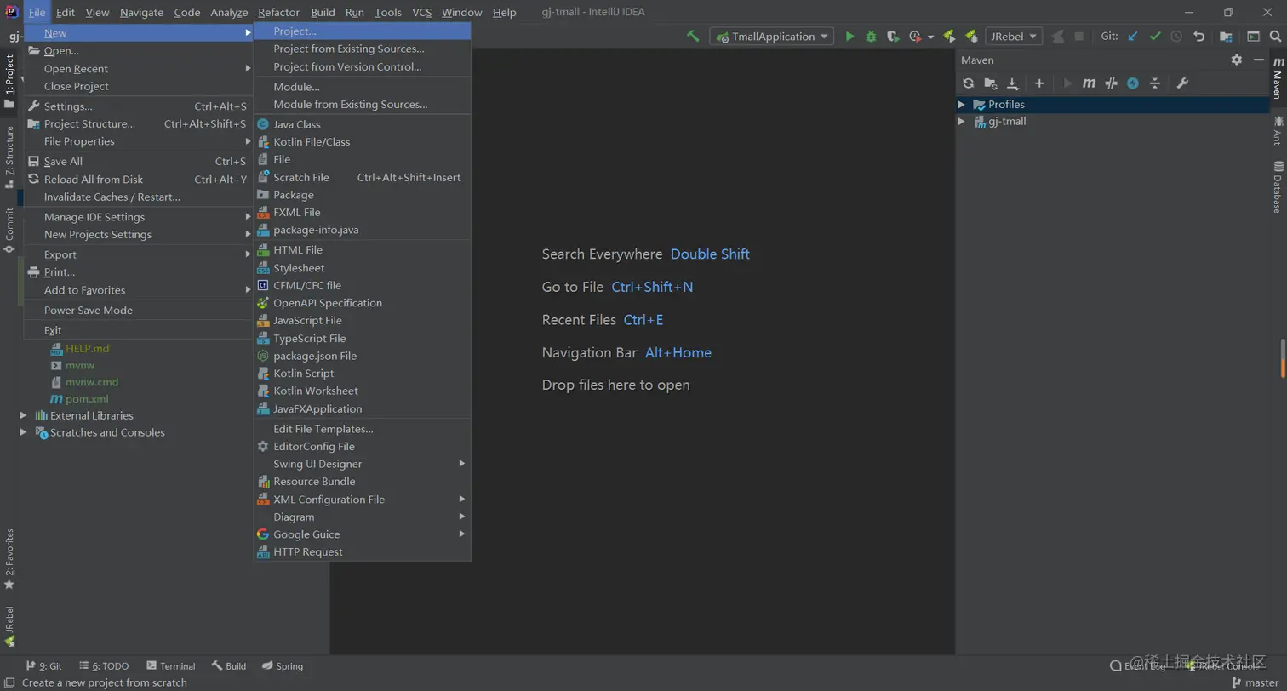Debug with JRebel rocket-bug icon
1287x691 pixels.
[970, 37]
